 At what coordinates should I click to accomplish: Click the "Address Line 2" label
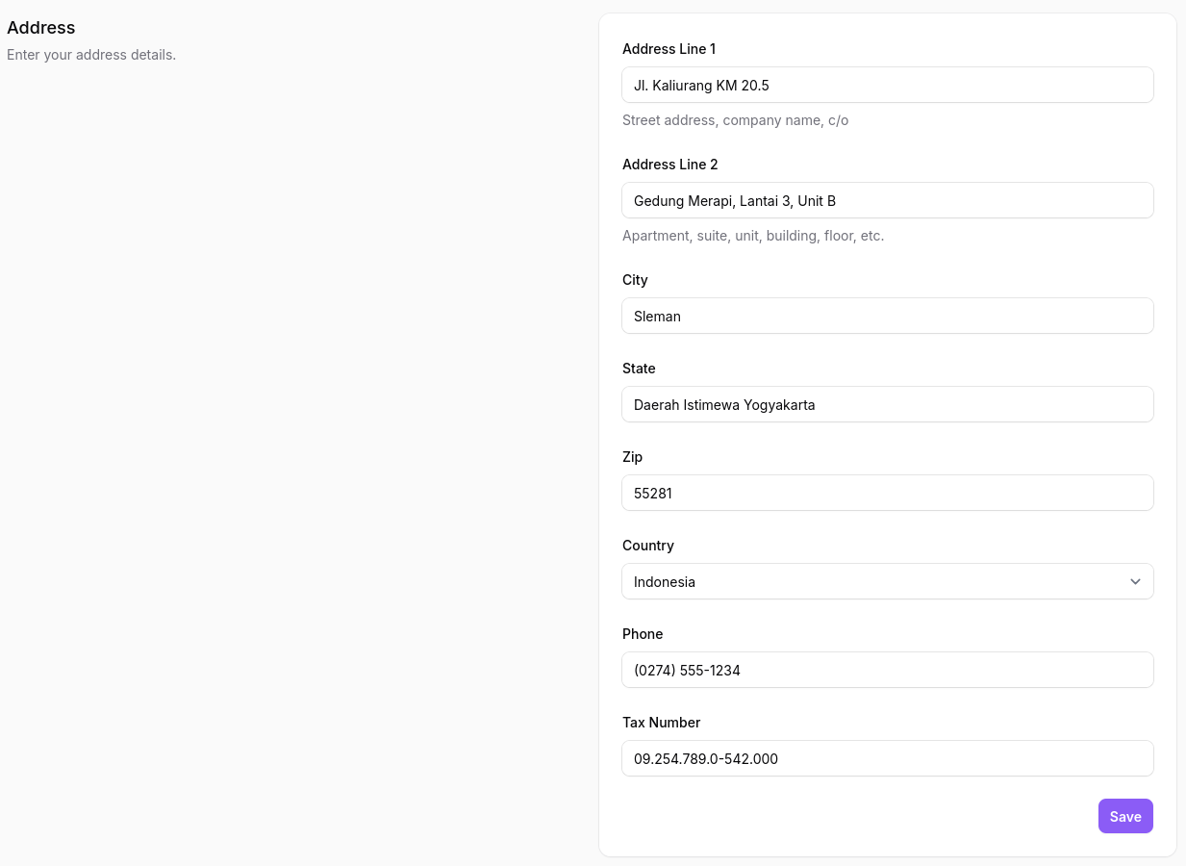coord(669,165)
